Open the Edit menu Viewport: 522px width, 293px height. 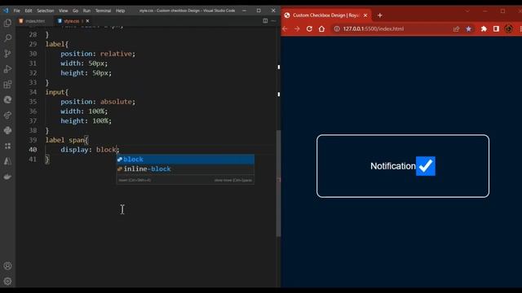29,11
